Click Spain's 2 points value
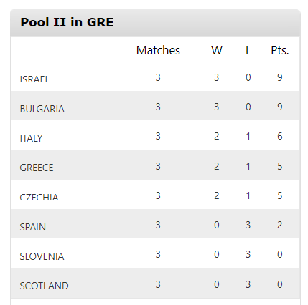308x305 pixels. point(280,225)
